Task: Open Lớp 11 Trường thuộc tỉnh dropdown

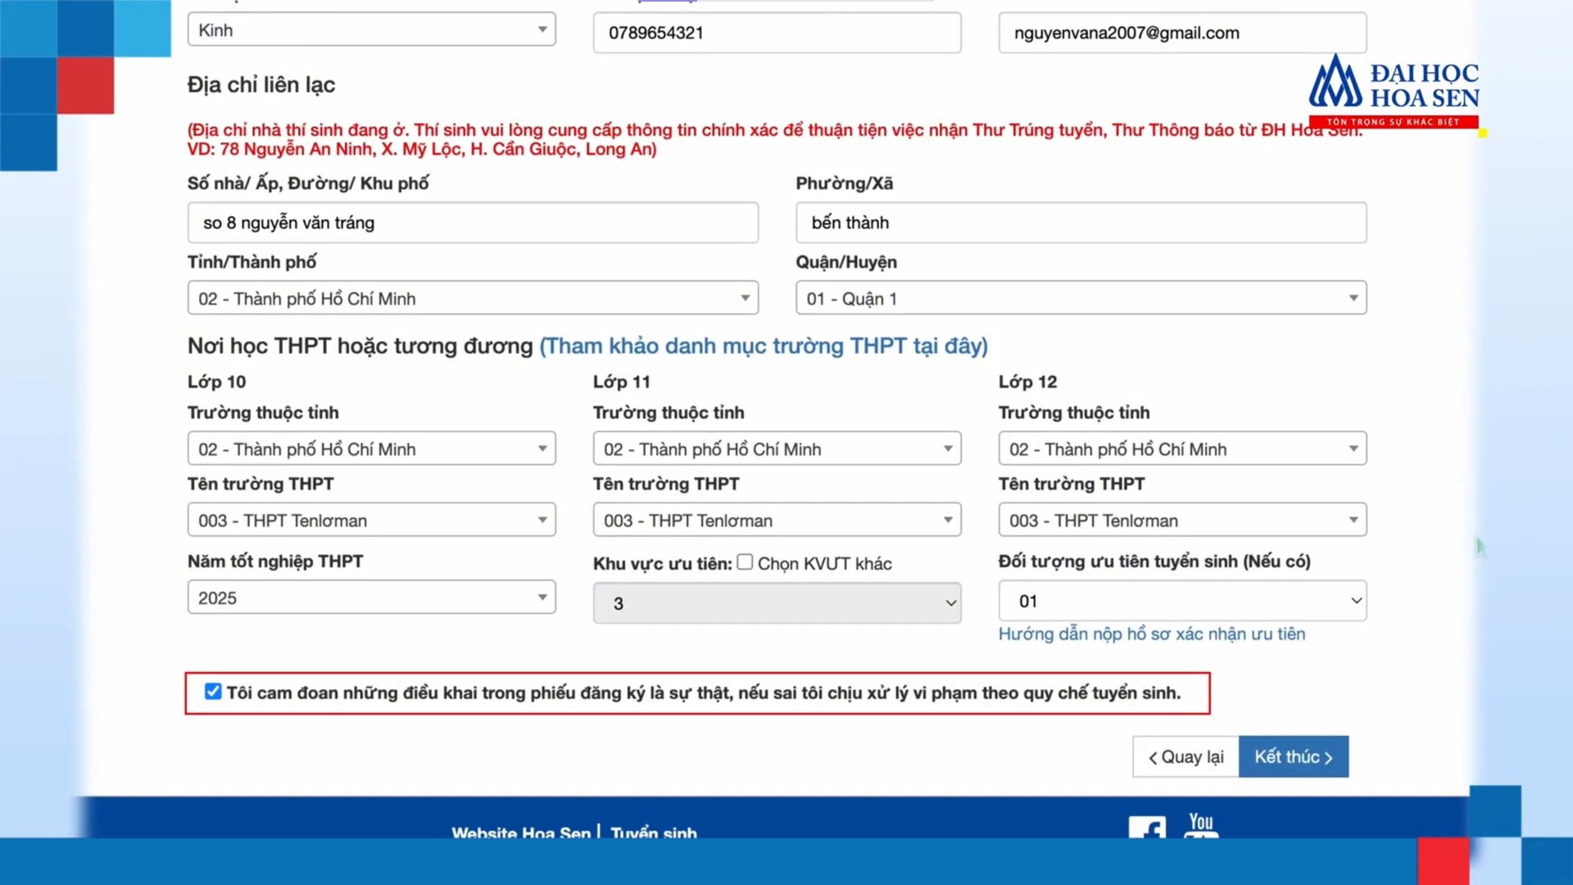Action: coord(777,449)
